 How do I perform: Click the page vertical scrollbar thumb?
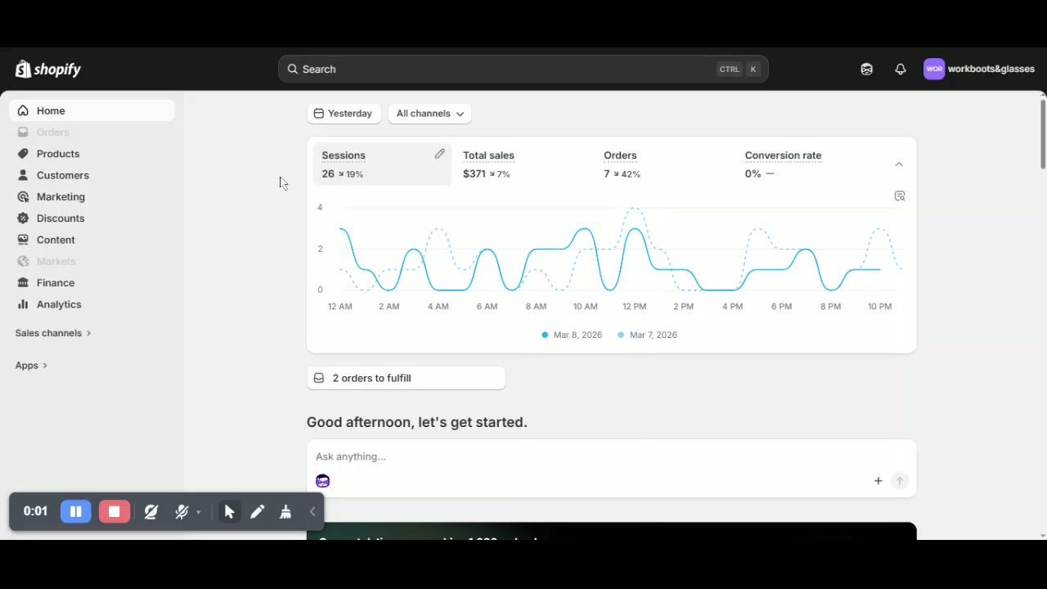click(x=1043, y=133)
